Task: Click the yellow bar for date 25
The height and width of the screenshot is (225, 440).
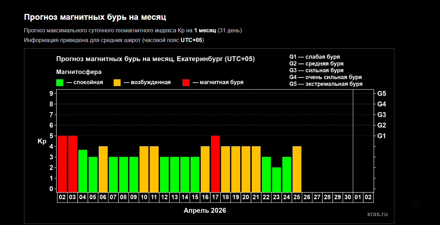Action: pyautogui.click(x=297, y=169)
